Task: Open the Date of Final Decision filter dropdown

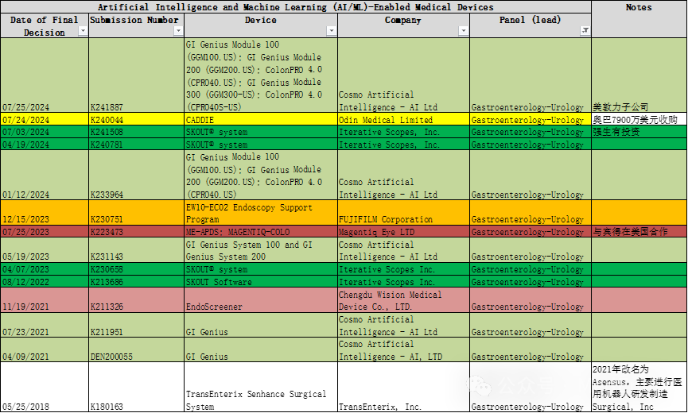Action: pyautogui.click(x=83, y=31)
